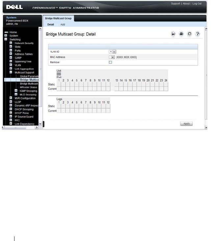Open the Support link
The width and height of the screenshot is (211, 241).
[x=175, y=4]
